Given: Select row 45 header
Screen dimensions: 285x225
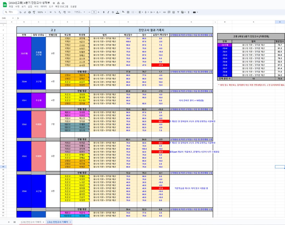Looking at the screenshot, I should (3, 167).
